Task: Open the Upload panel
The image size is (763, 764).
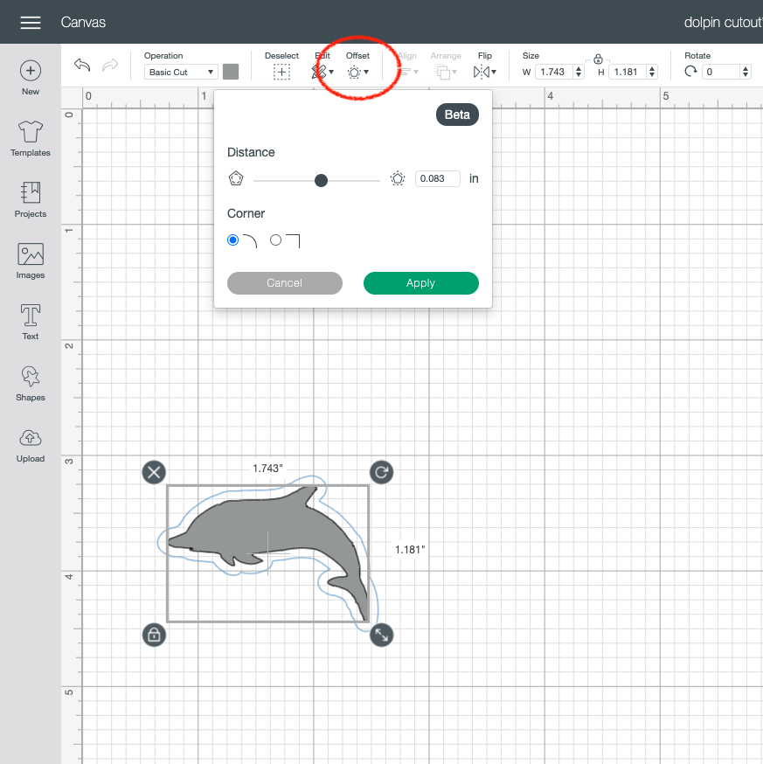Action: point(31,445)
